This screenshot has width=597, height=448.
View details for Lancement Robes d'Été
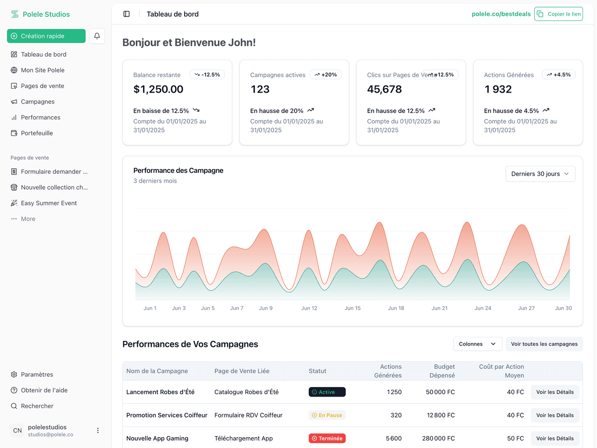point(555,392)
